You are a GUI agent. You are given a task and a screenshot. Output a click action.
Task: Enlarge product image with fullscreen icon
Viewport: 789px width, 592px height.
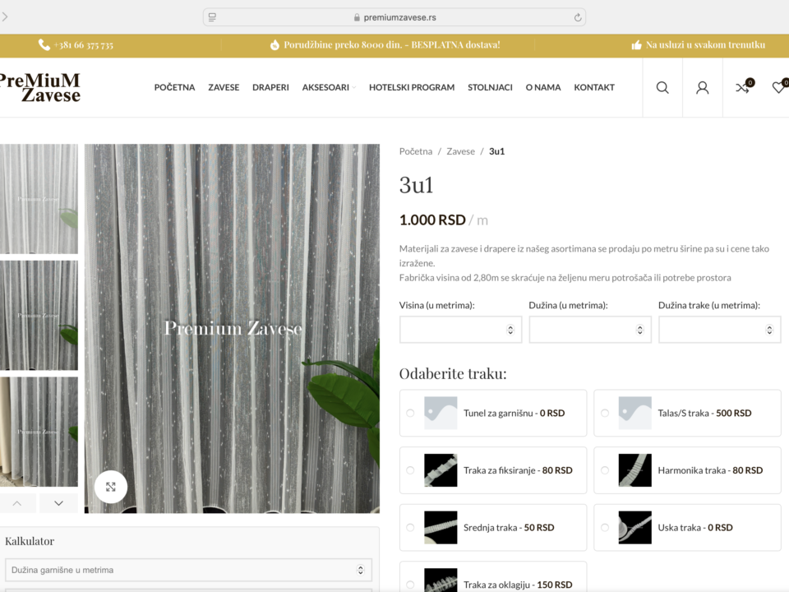111,487
